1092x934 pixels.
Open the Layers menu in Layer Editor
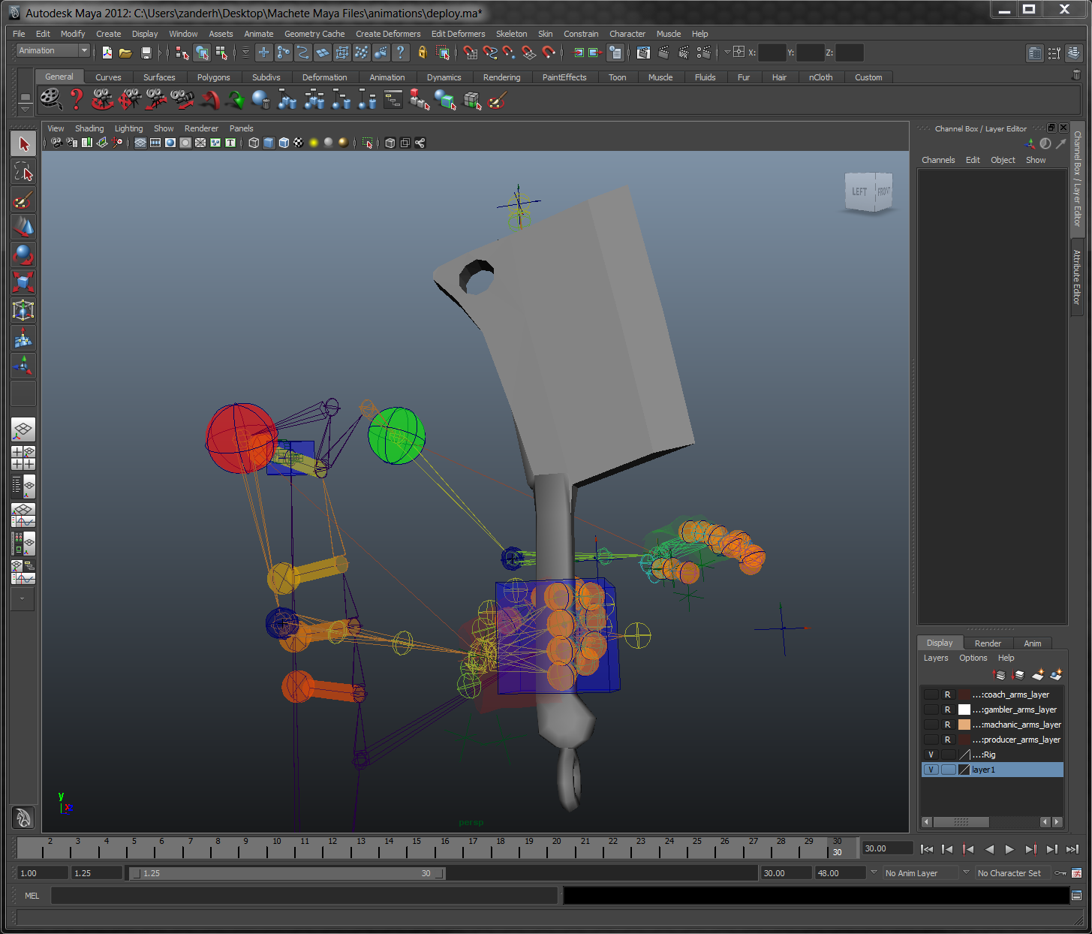point(935,658)
